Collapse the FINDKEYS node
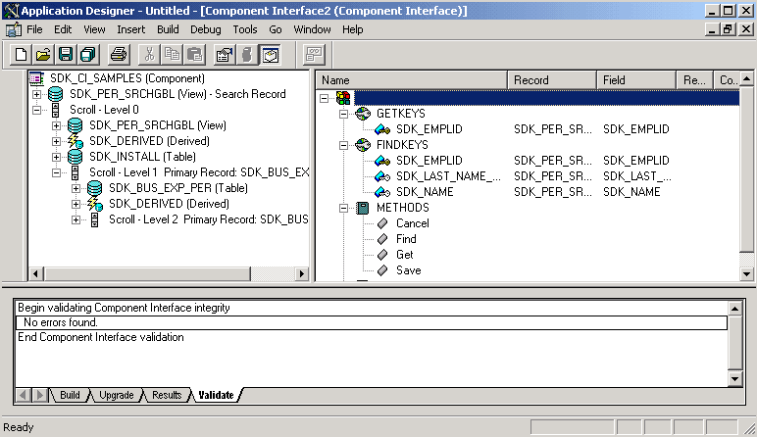Viewport: 757px width, 437px height. (343, 145)
